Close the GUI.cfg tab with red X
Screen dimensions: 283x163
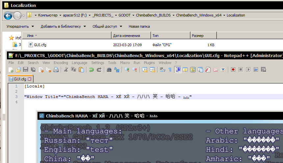tap(30, 79)
